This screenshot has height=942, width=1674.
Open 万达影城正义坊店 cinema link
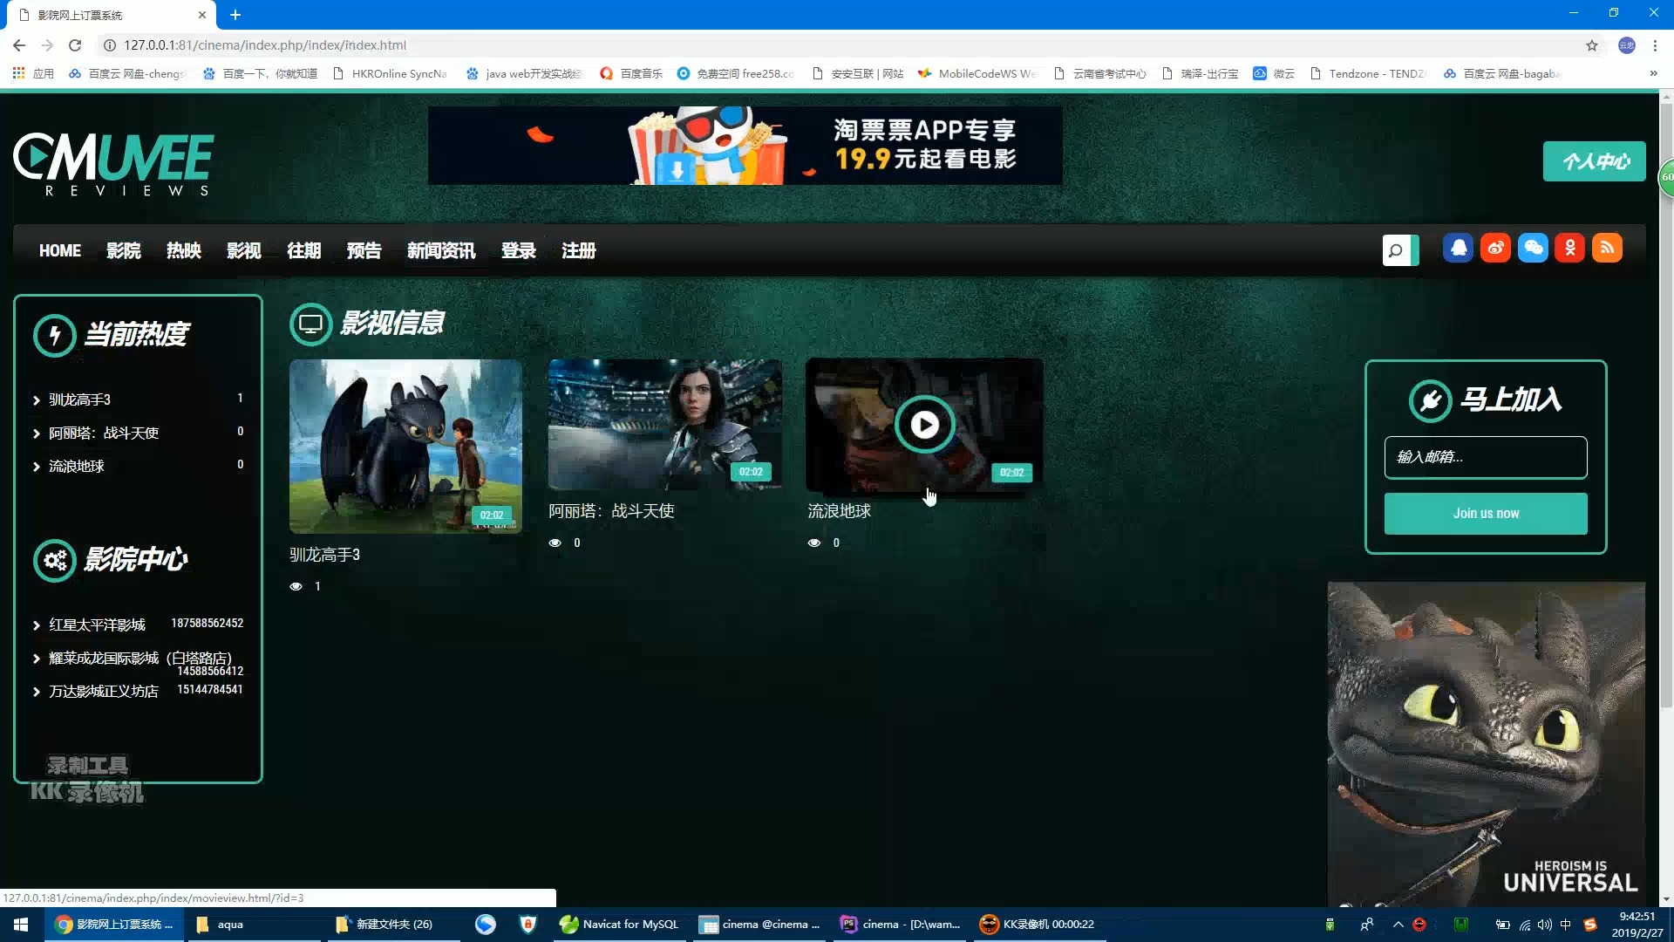[104, 691]
